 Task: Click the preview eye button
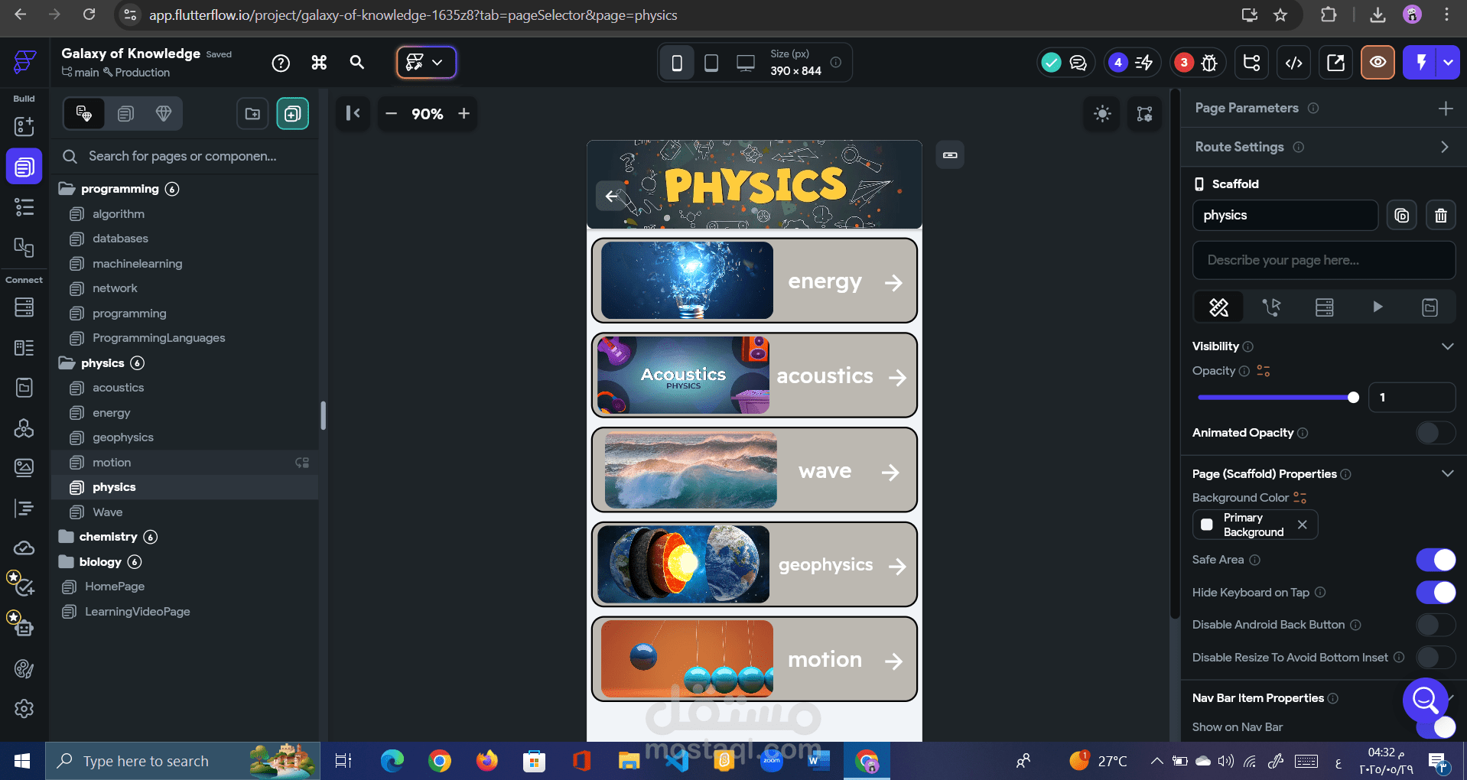point(1378,63)
